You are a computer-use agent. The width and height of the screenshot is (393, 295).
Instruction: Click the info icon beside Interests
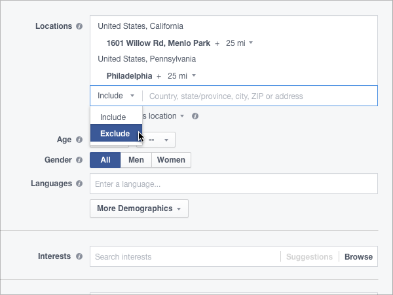tap(79, 256)
